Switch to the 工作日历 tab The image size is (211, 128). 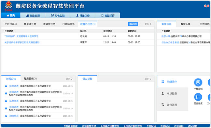point(204,24)
